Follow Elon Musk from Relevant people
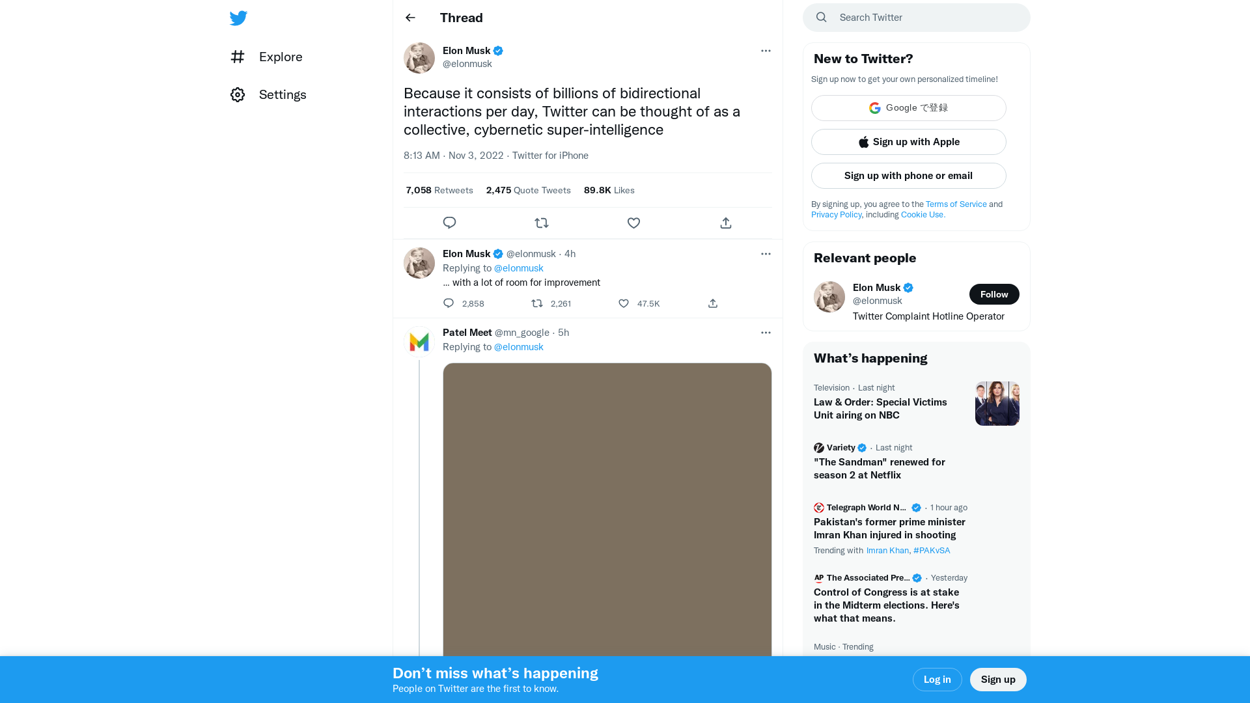Image resolution: width=1250 pixels, height=703 pixels. 994,294
